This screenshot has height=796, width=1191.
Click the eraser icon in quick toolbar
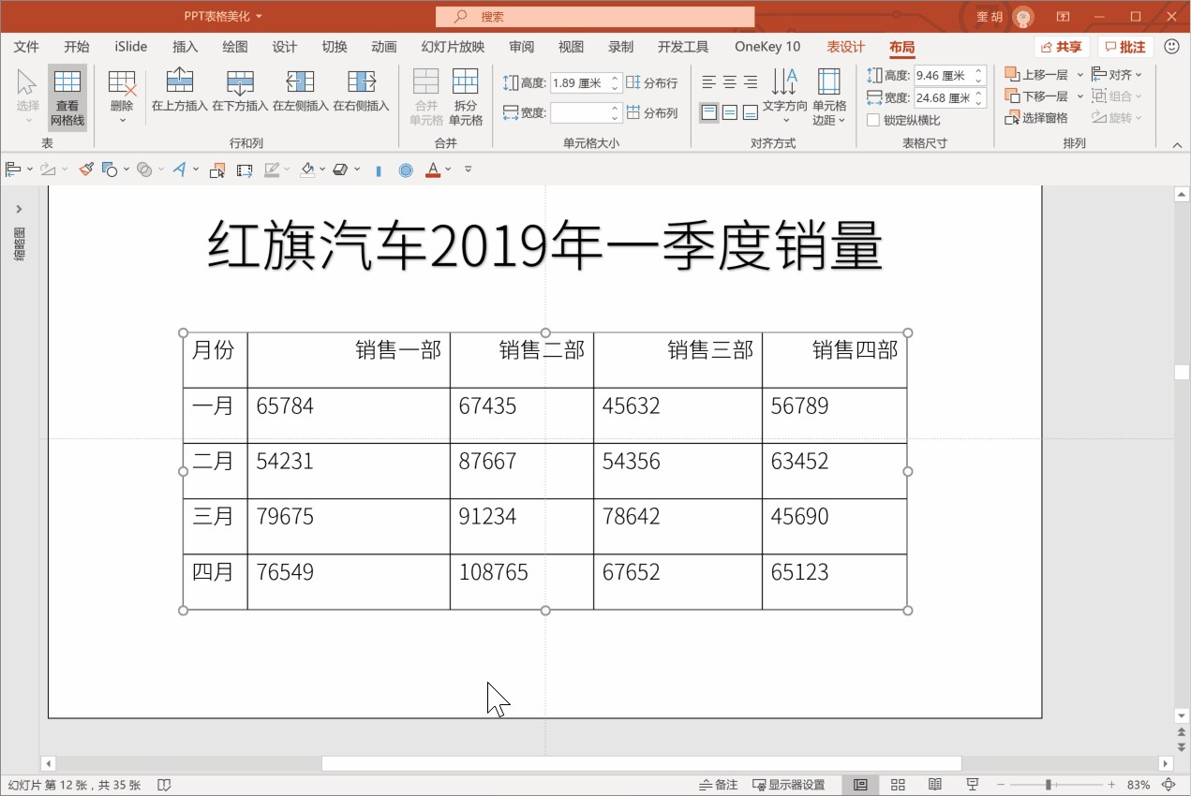click(340, 170)
